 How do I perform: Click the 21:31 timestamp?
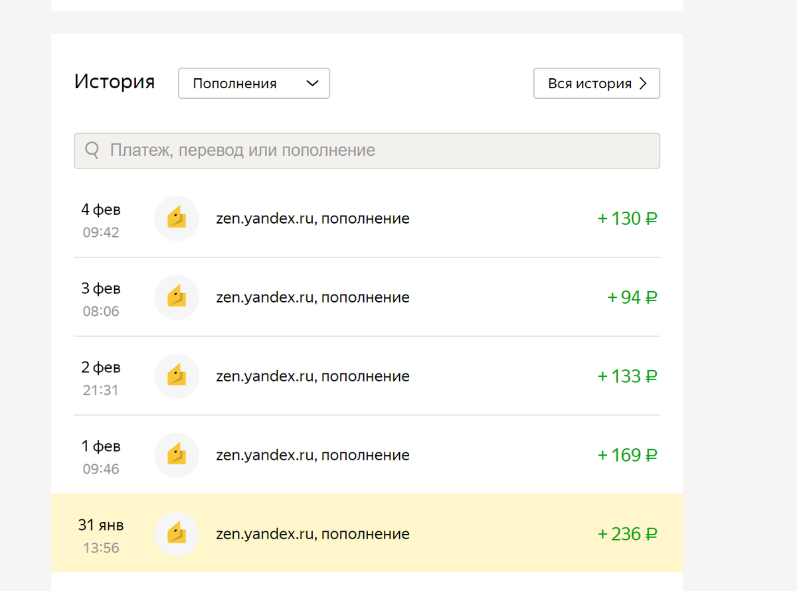pyautogui.click(x=101, y=390)
